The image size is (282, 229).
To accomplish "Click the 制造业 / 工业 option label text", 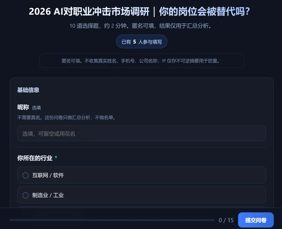I will pyautogui.click(x=48, y=195).
